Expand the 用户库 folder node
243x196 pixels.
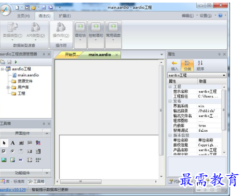click(8, 88)
